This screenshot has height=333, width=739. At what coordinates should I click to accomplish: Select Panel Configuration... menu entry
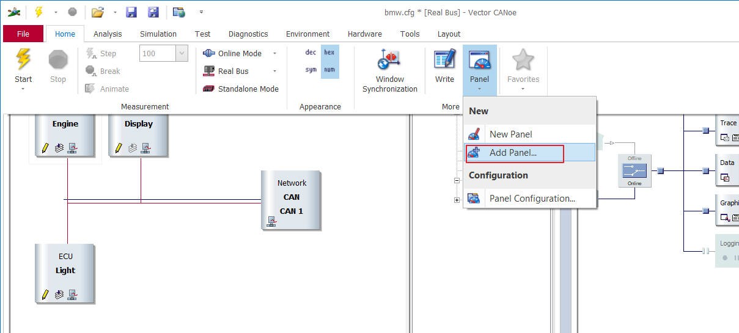(x=529, y=199)
